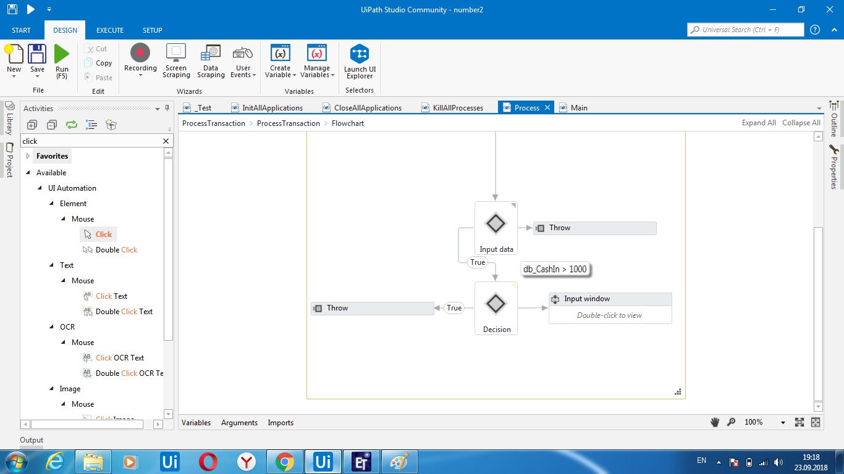844x474 pixels.
Task: Open the document tab list dropdown arrow
Action: tap(819, 109)
